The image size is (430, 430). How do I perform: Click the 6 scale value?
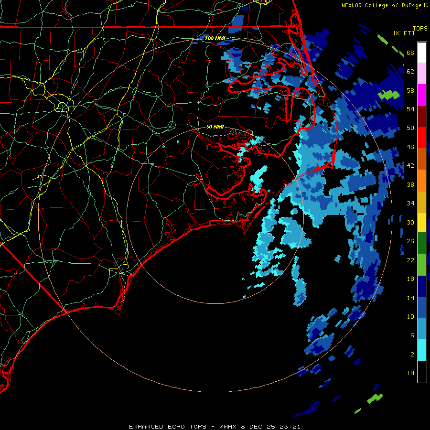[412, 335]
